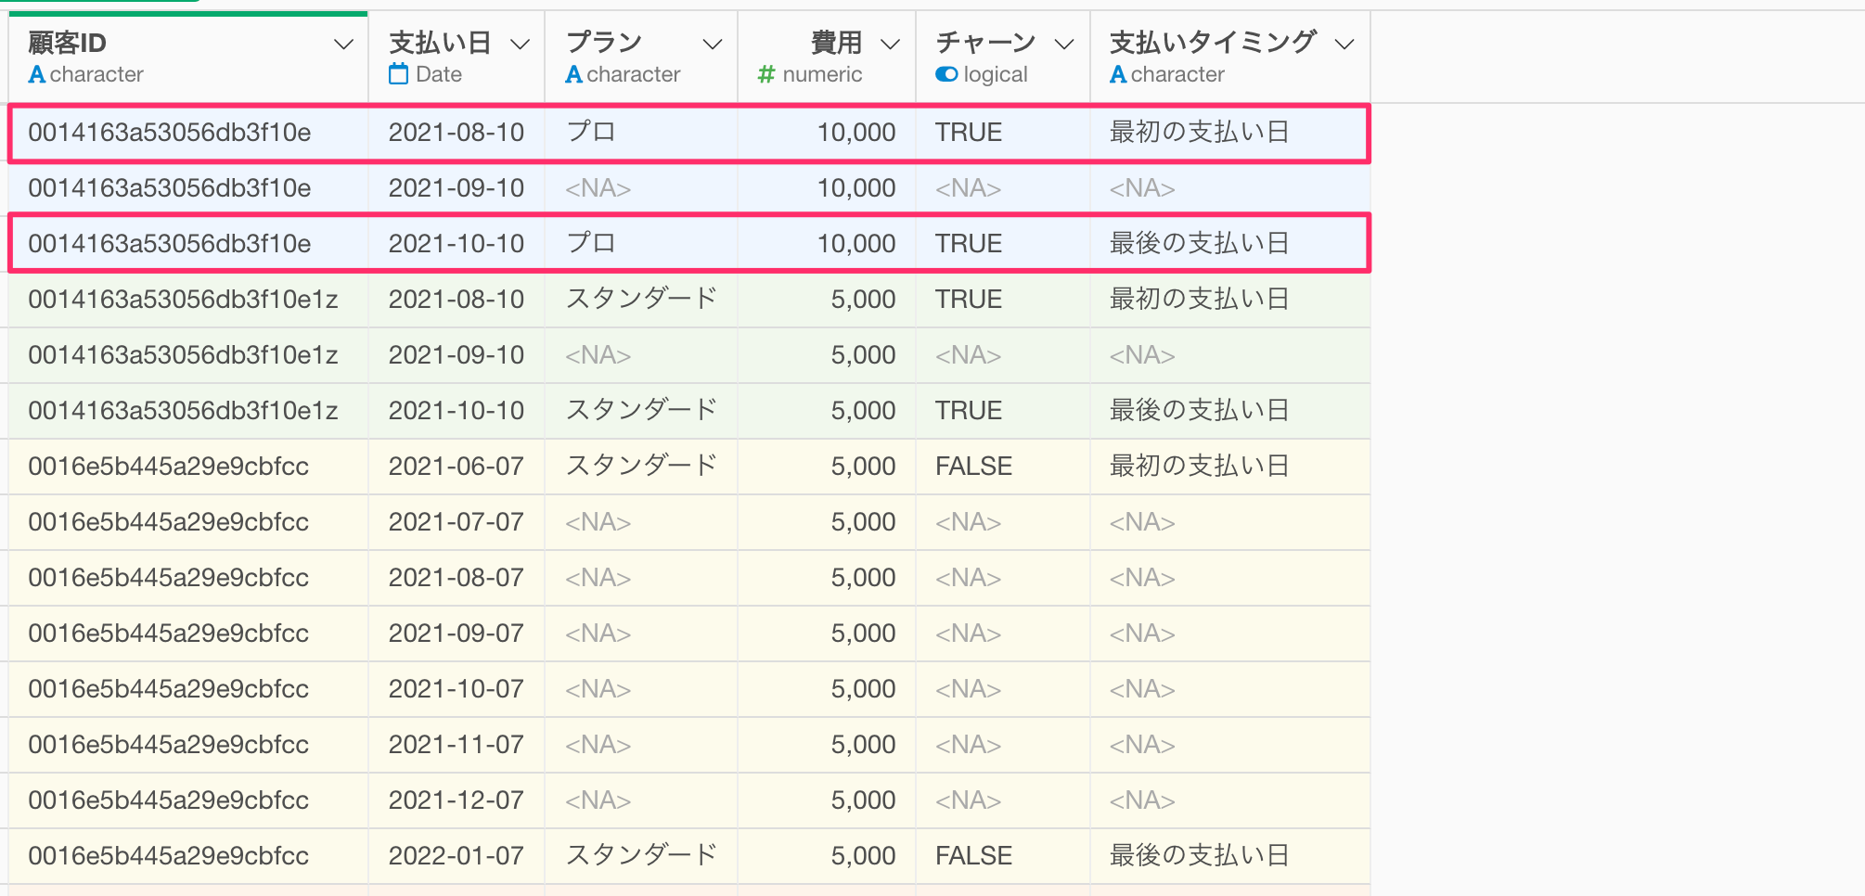Click the 最後の支払い日 cell dated 2021-10-10 プロ
This screenshot has width=1865, height=896.
(x=1199, y=244)
